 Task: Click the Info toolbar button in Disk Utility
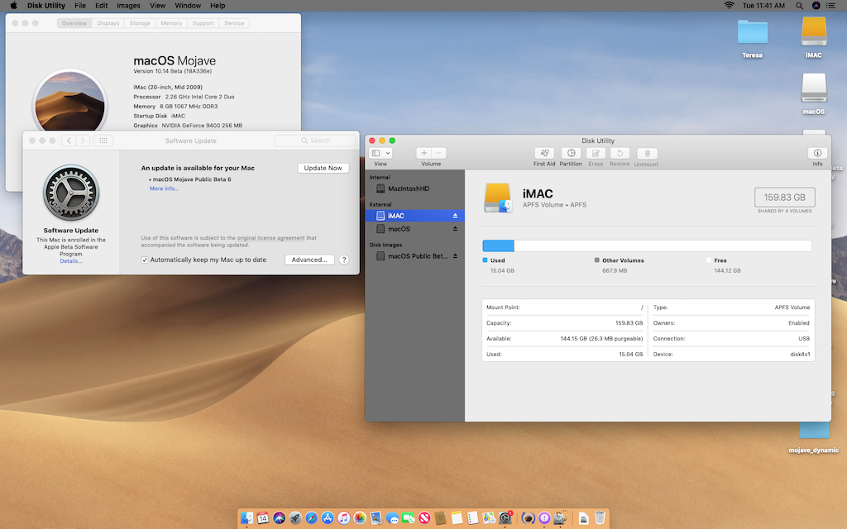point(817,154)
